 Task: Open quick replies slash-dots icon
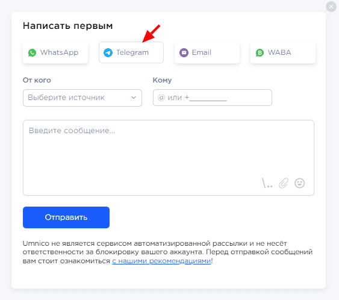point(267,183)
